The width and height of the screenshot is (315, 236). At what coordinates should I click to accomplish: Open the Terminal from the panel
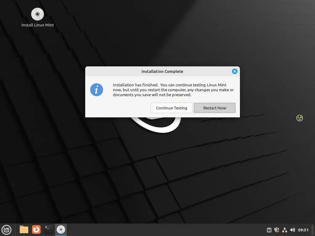tap(48, 230)
